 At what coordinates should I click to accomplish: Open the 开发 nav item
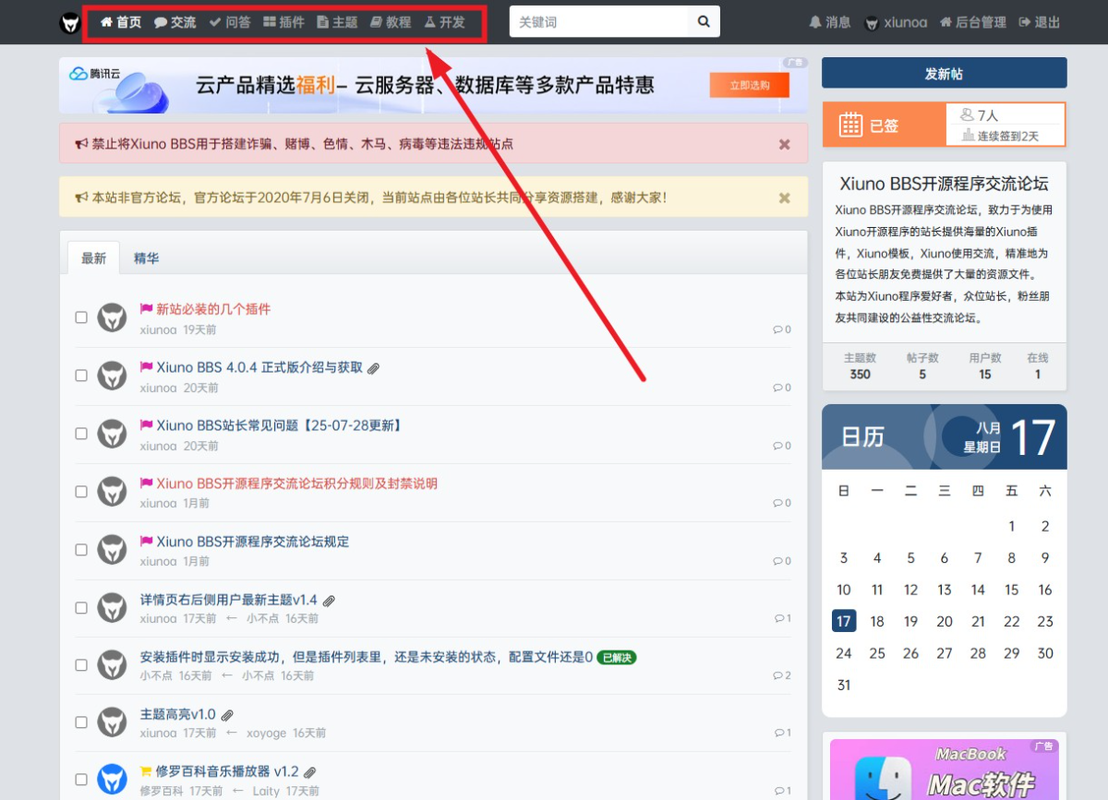click(x=445, y=22)
